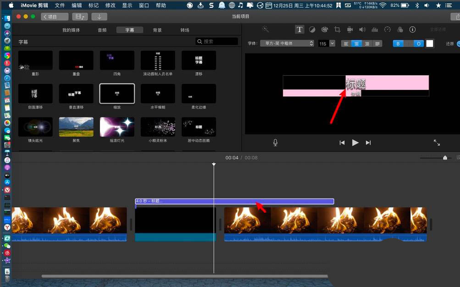This screenshot has width=460, height=287.
Task: Select the 镜头眩光 title thumbnail
Action: pyautogui.click(x=35, y=127)
